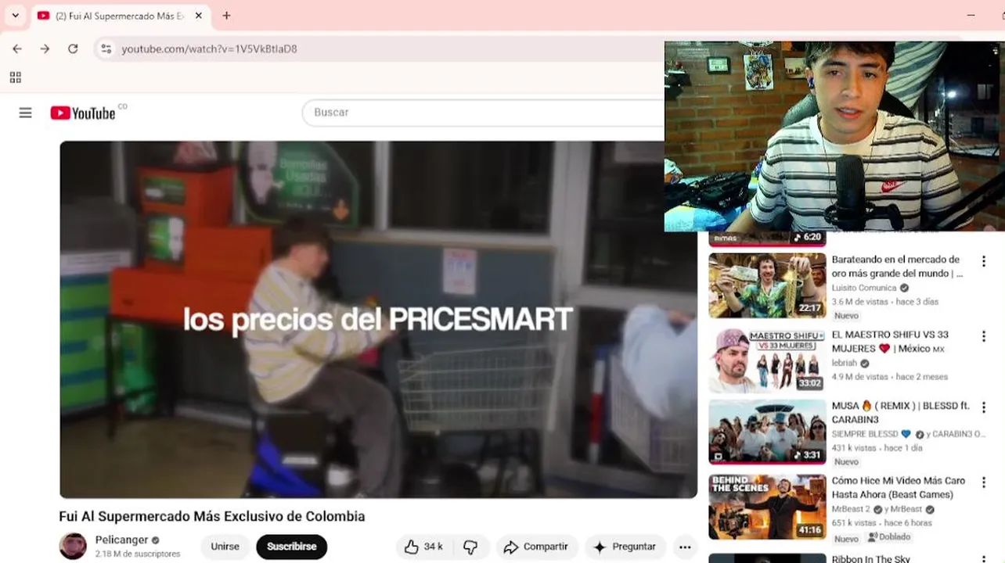Like the video with 34 k

pos(423,547)
